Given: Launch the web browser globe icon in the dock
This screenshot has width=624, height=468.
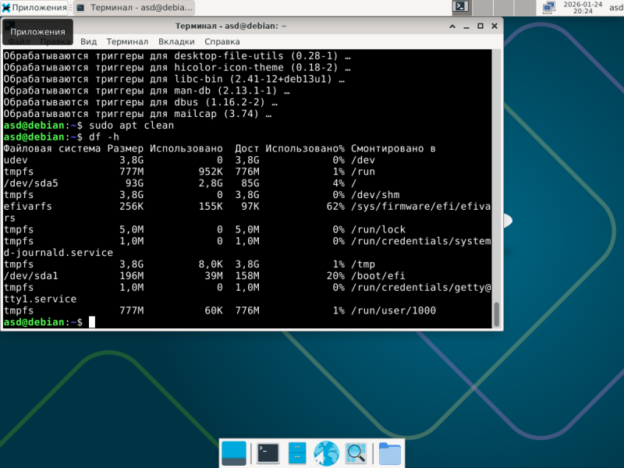Looking at the screenshot, I should click(326, 453).
